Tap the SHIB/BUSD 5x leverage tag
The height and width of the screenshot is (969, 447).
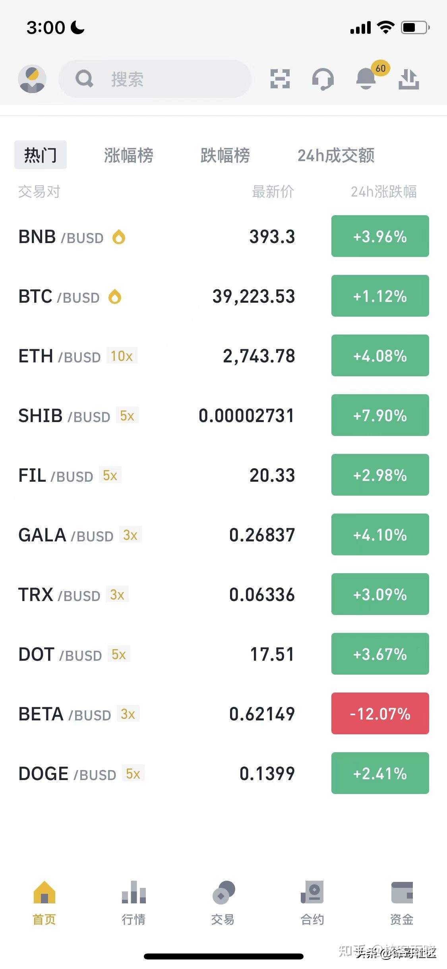pyautogui.click(x=127, y=416)
